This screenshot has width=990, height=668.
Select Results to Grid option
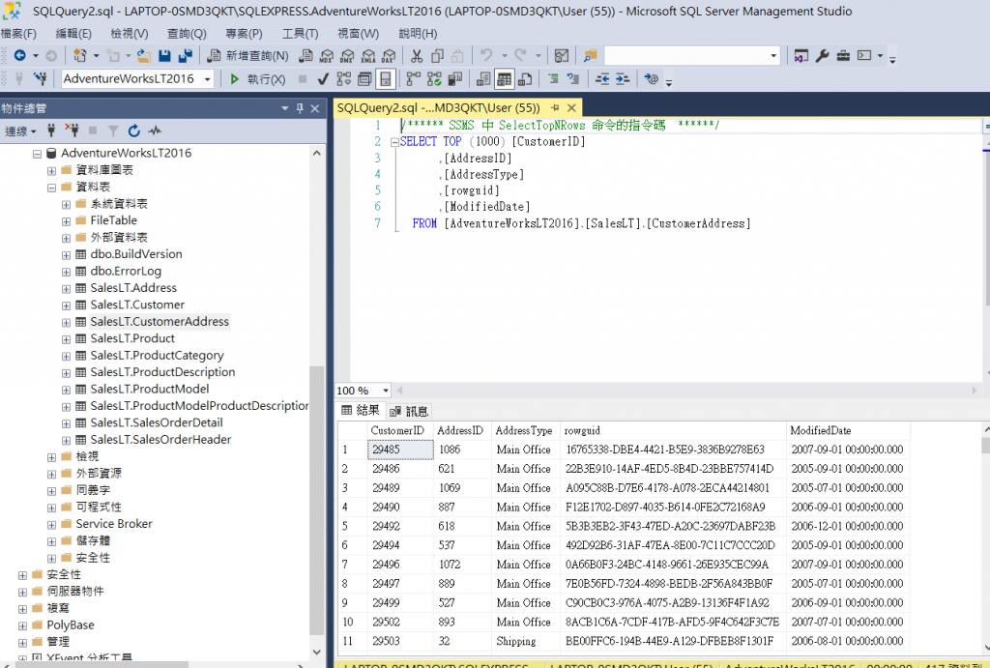pyautogui.click(x=504, y=79)
